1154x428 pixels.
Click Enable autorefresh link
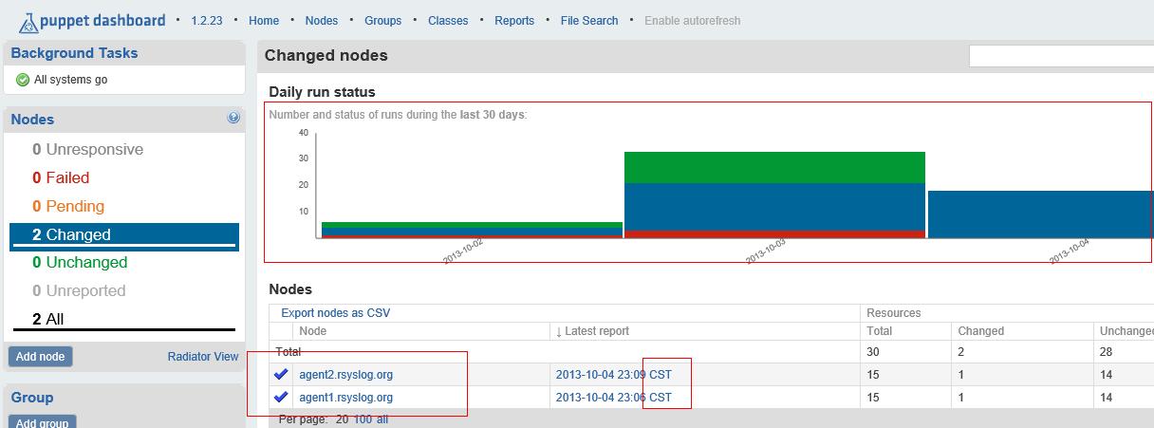tap(693, 20)
